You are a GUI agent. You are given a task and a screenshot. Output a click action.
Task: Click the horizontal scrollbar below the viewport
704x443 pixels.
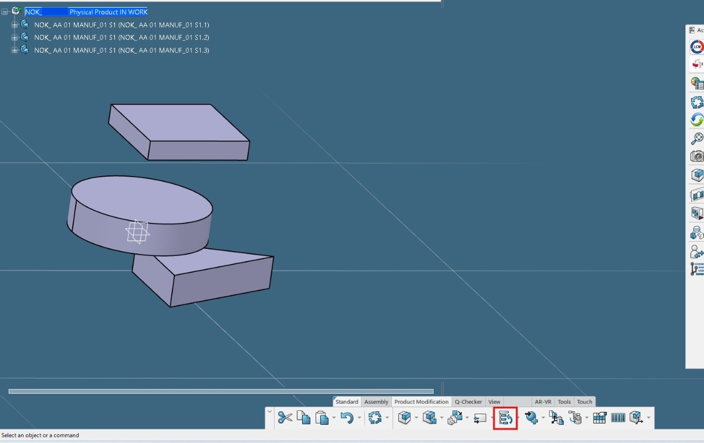coord(221,391)
